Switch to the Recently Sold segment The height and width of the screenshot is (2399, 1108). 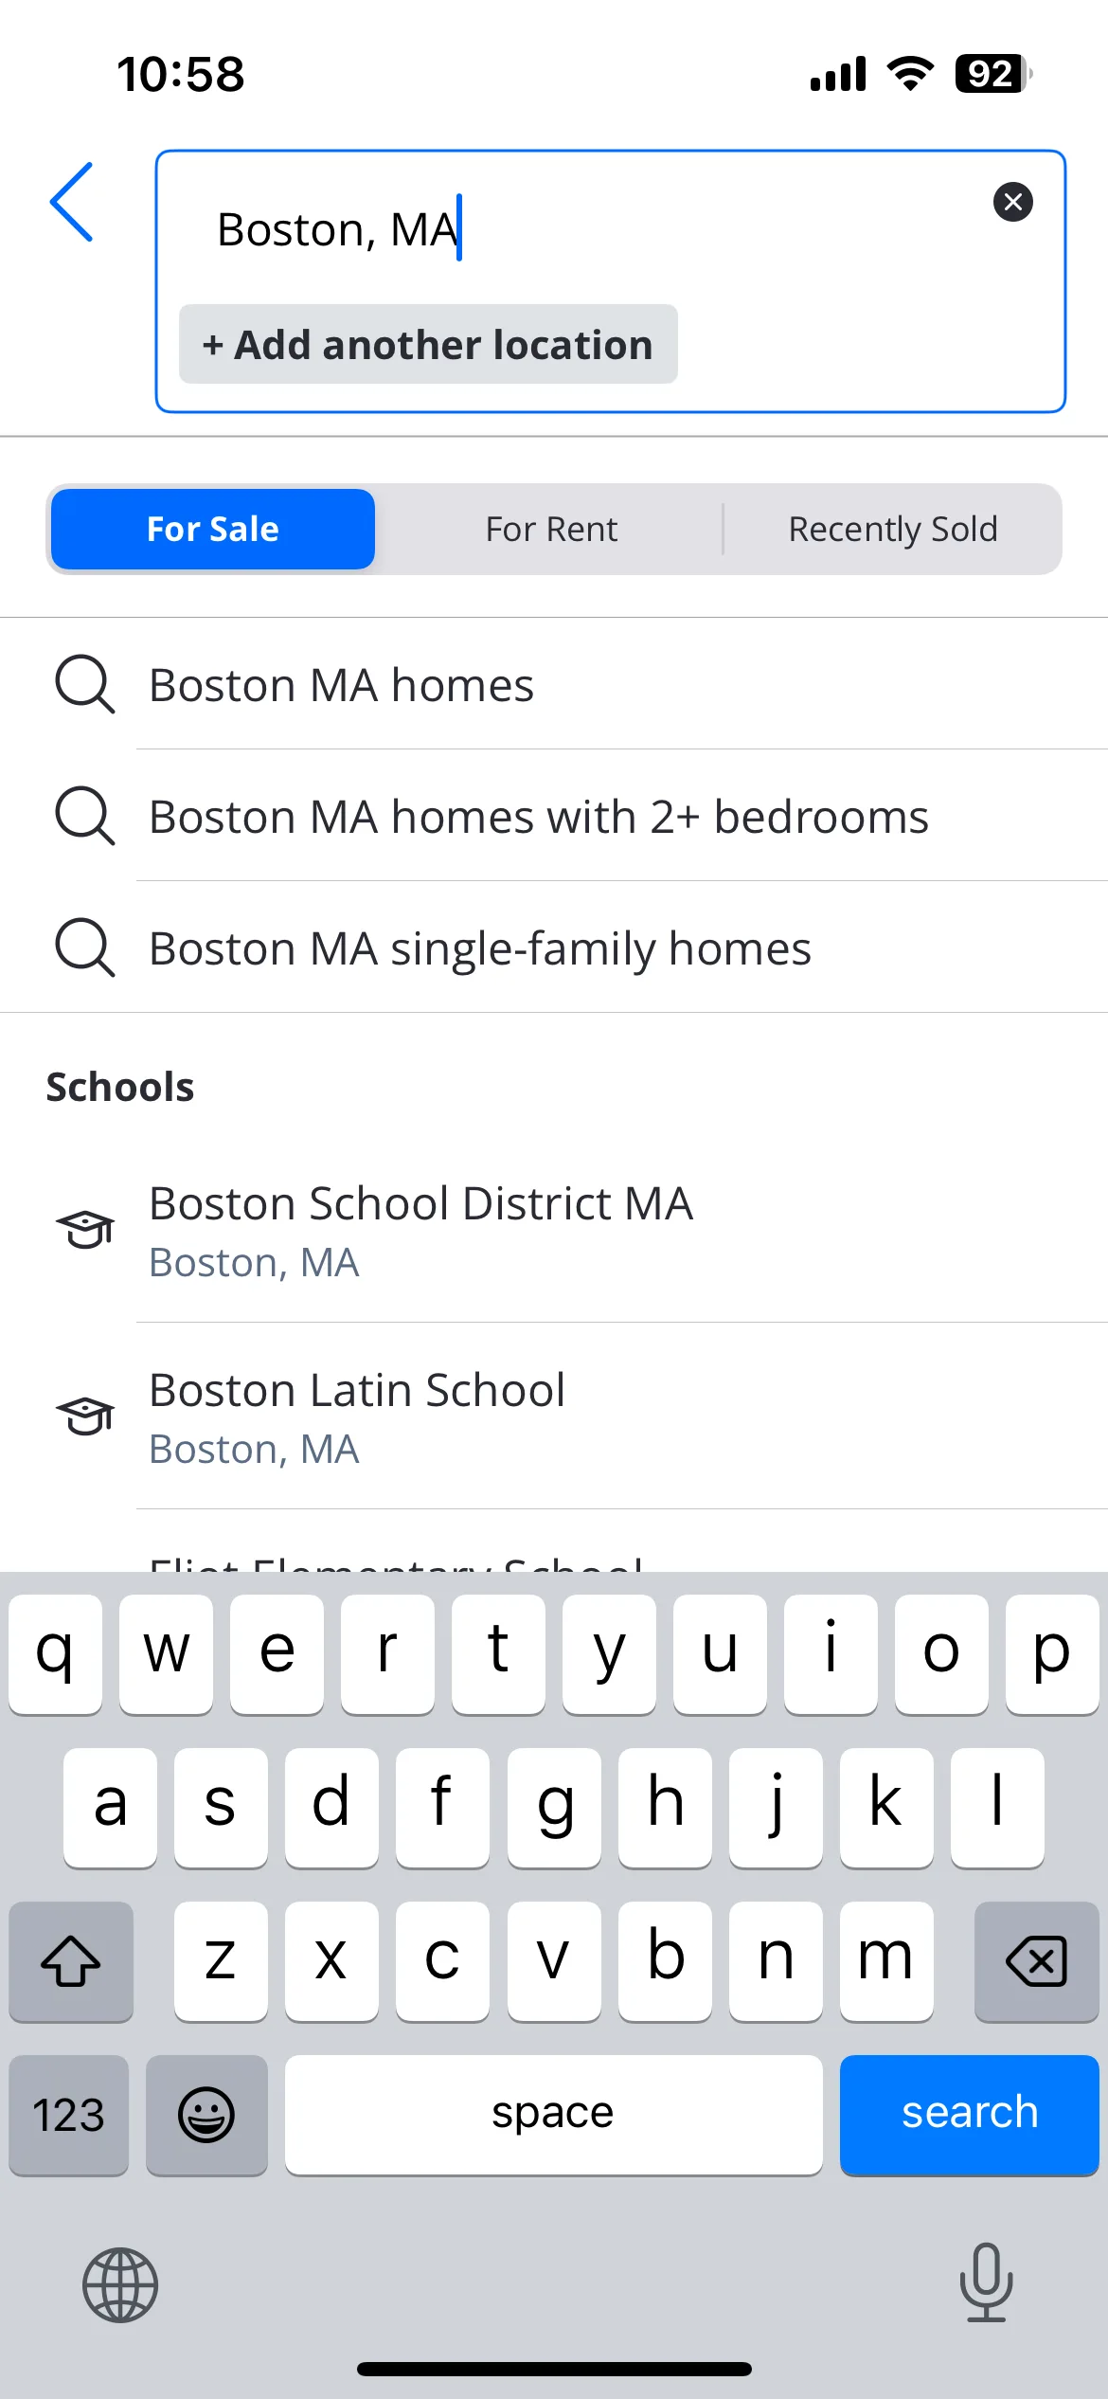893,529
